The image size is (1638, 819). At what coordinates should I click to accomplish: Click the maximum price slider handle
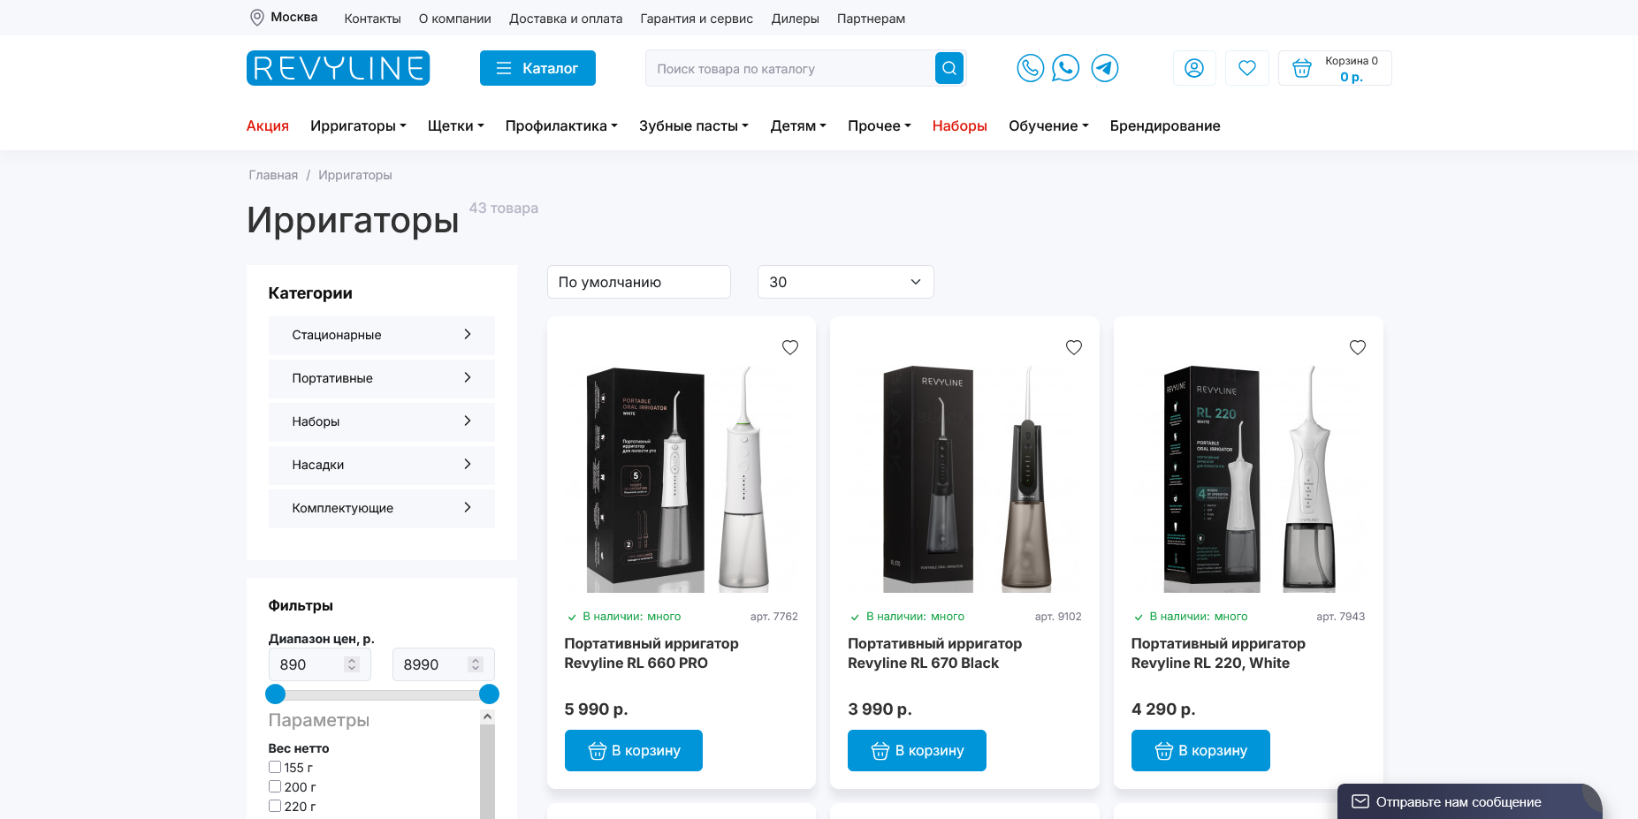pyautogui.click(x=489, y=694)
